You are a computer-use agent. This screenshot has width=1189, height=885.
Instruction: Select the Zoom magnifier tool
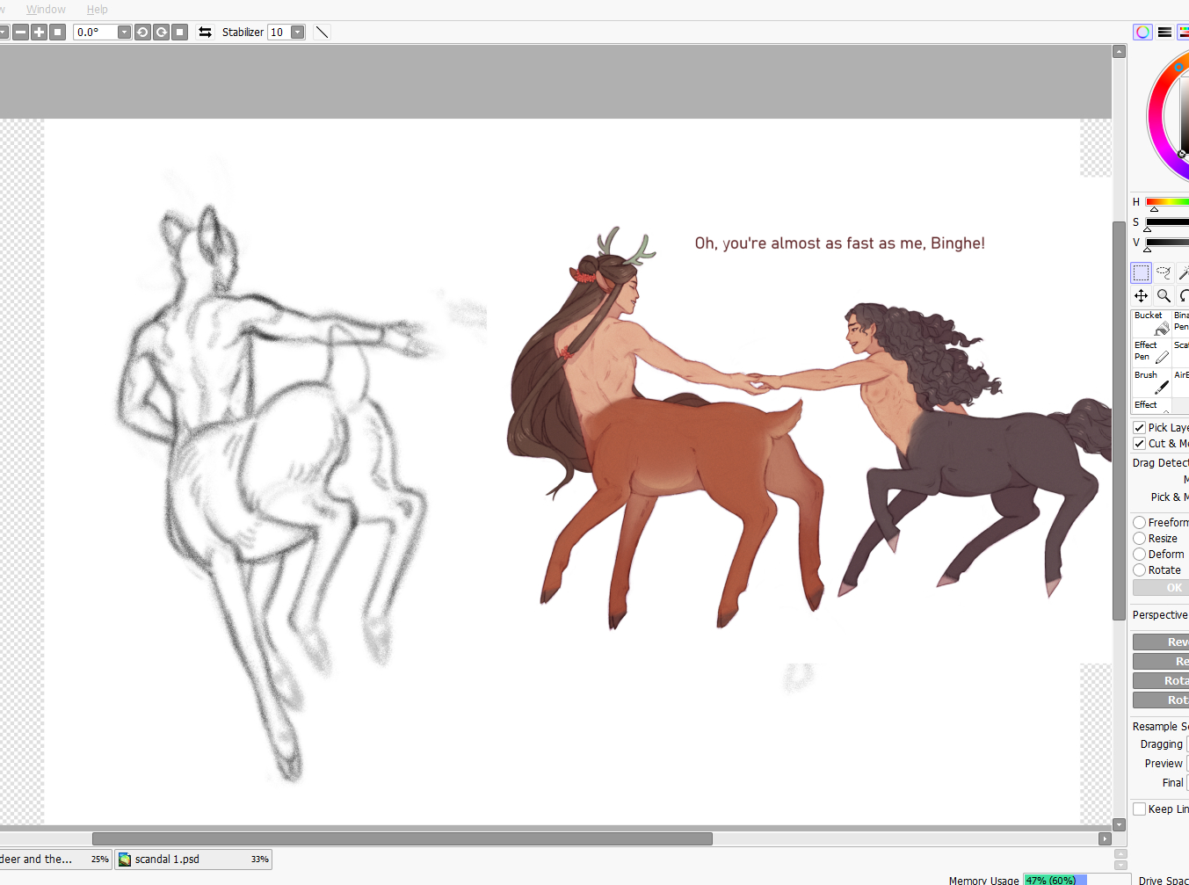coord(1164,296)
